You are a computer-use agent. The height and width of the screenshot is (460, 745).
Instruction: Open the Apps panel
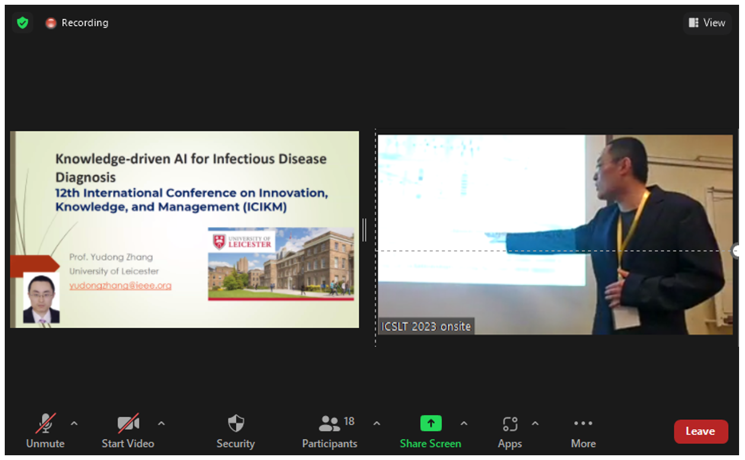click(x=510, y=432)
